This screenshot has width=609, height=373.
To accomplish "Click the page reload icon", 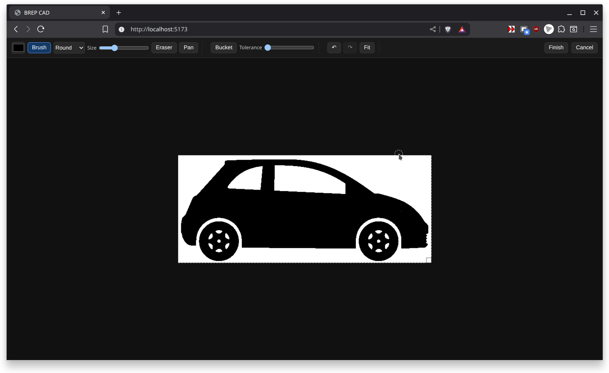I will coord(41,29).
